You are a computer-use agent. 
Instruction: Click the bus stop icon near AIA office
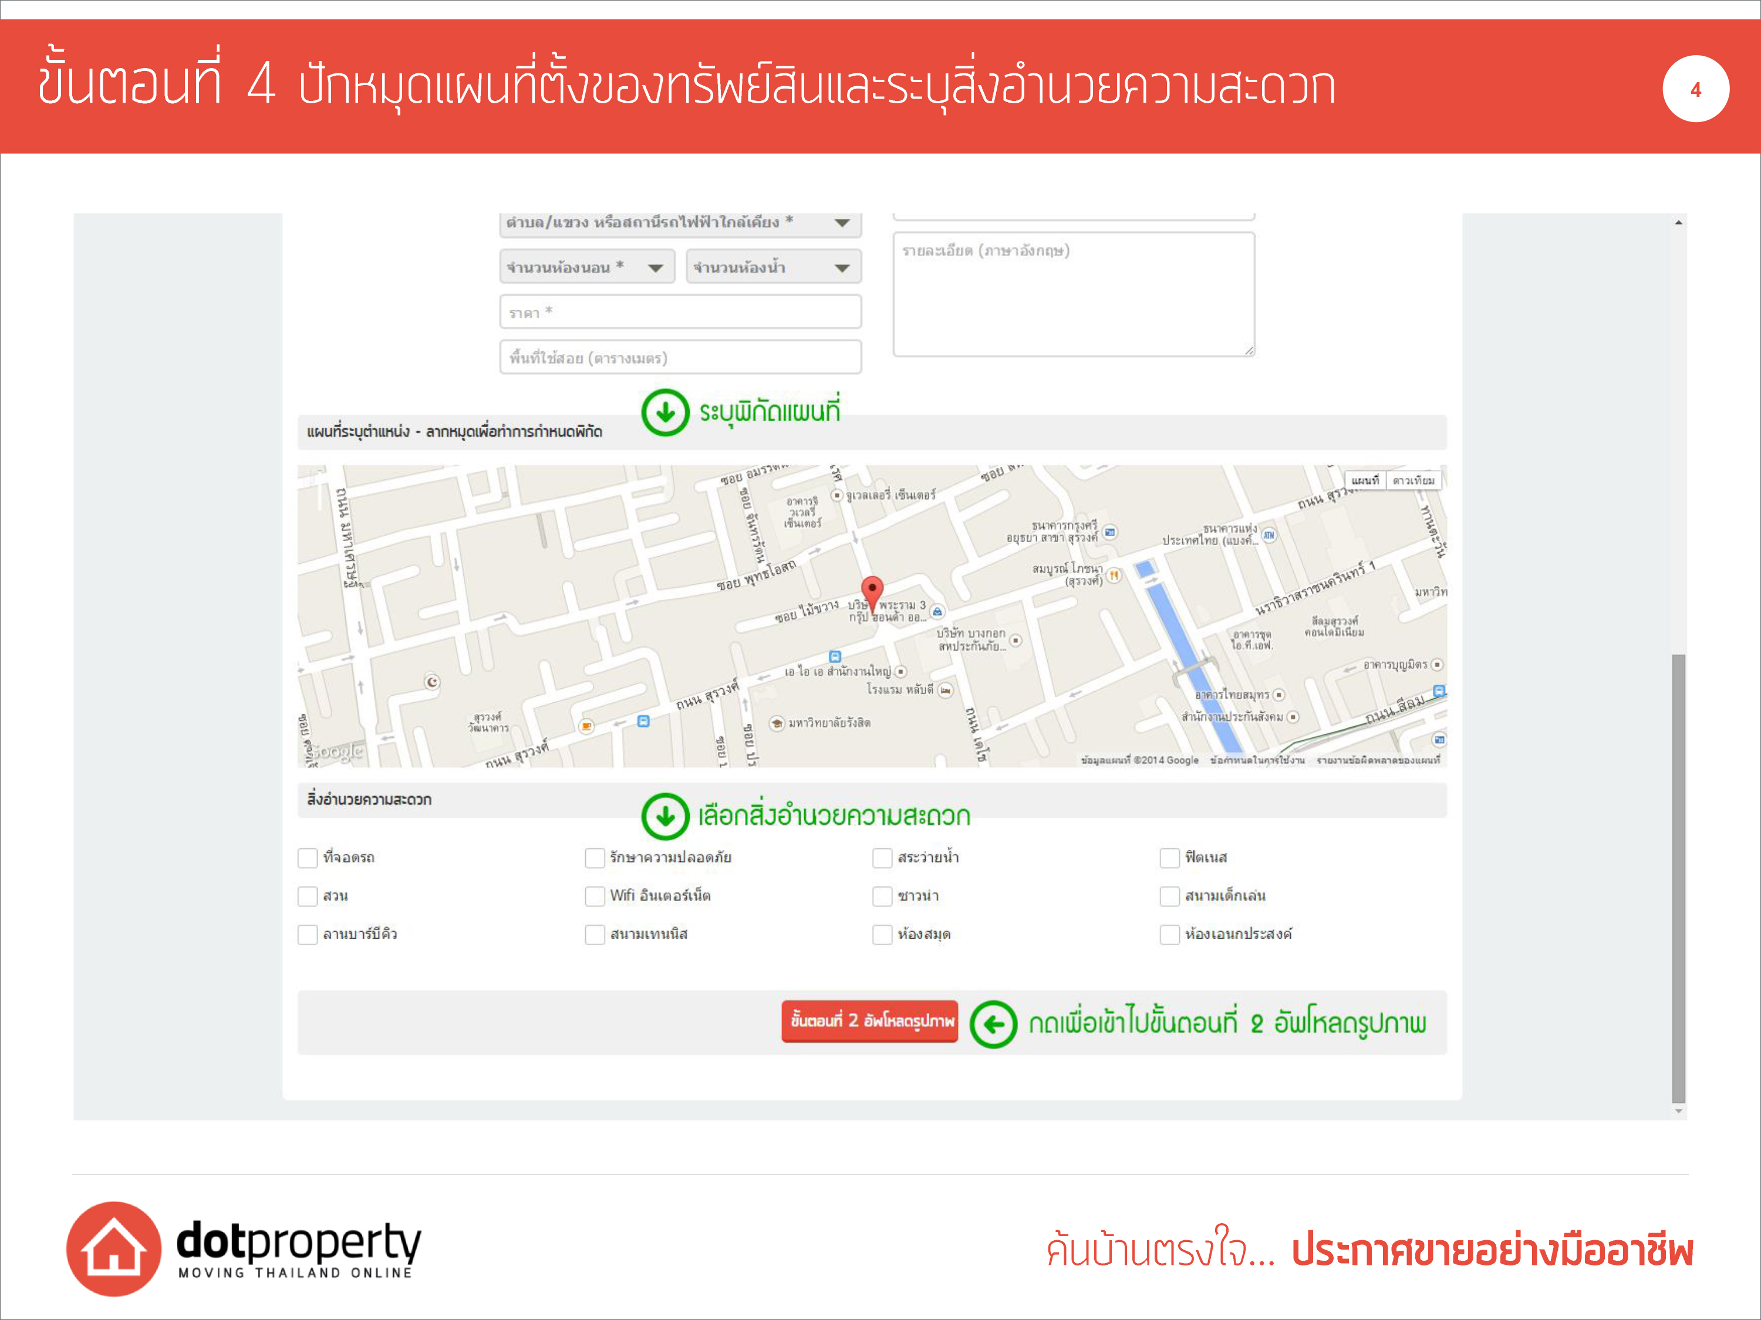(x=834, y=656)
